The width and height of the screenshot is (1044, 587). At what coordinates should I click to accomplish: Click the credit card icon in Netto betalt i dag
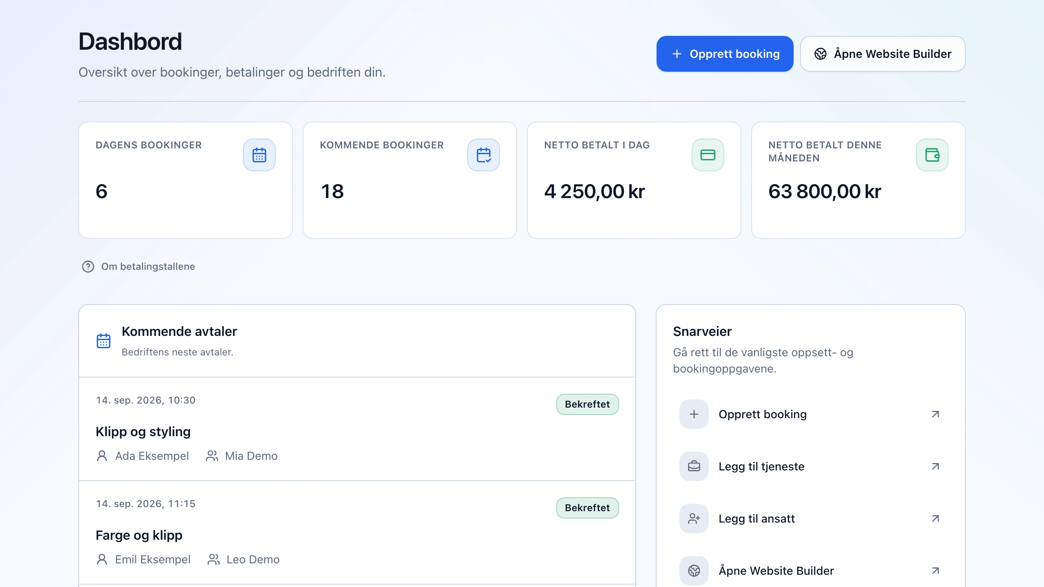coord(708,155)
